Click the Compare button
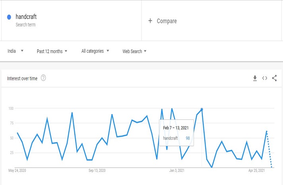283x185 pixels. (167, 21)
